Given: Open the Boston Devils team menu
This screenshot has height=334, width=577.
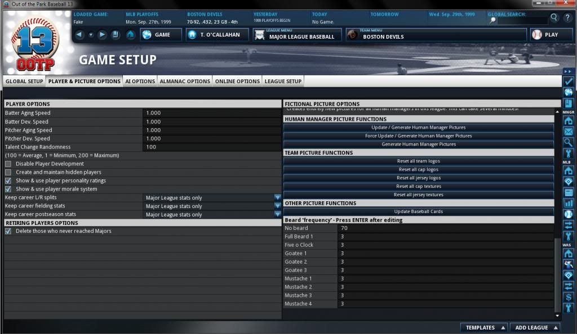Looking at the screenshot, I should click(436, 34).
